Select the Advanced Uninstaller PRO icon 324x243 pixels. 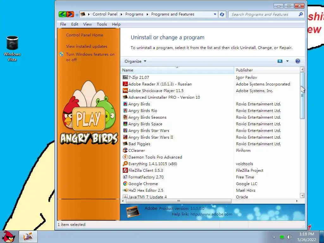[x=125, y=97]
